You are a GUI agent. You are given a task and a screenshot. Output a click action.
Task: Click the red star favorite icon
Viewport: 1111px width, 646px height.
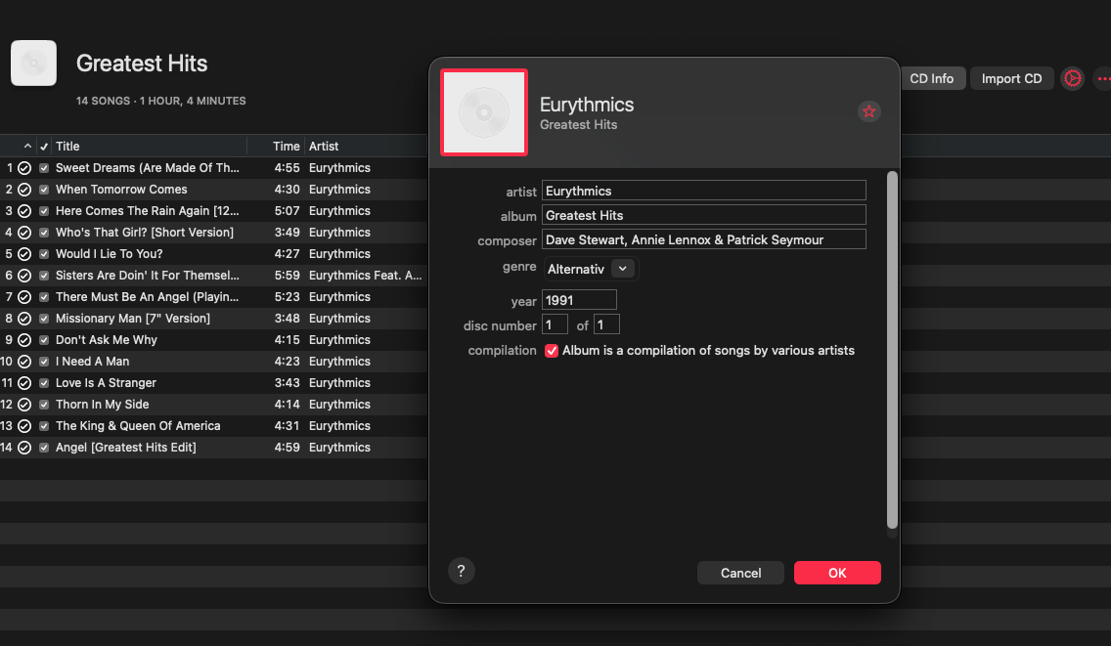[x=868, y=111]
